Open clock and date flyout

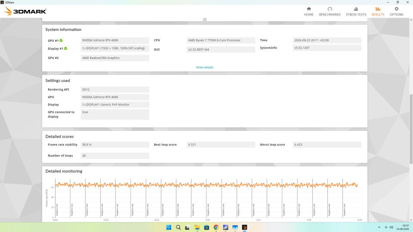pyautogui.click(x=403, y=227)
